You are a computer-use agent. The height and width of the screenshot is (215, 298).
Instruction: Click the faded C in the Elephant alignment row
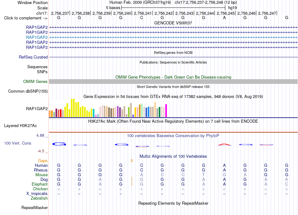click(287, 184)
